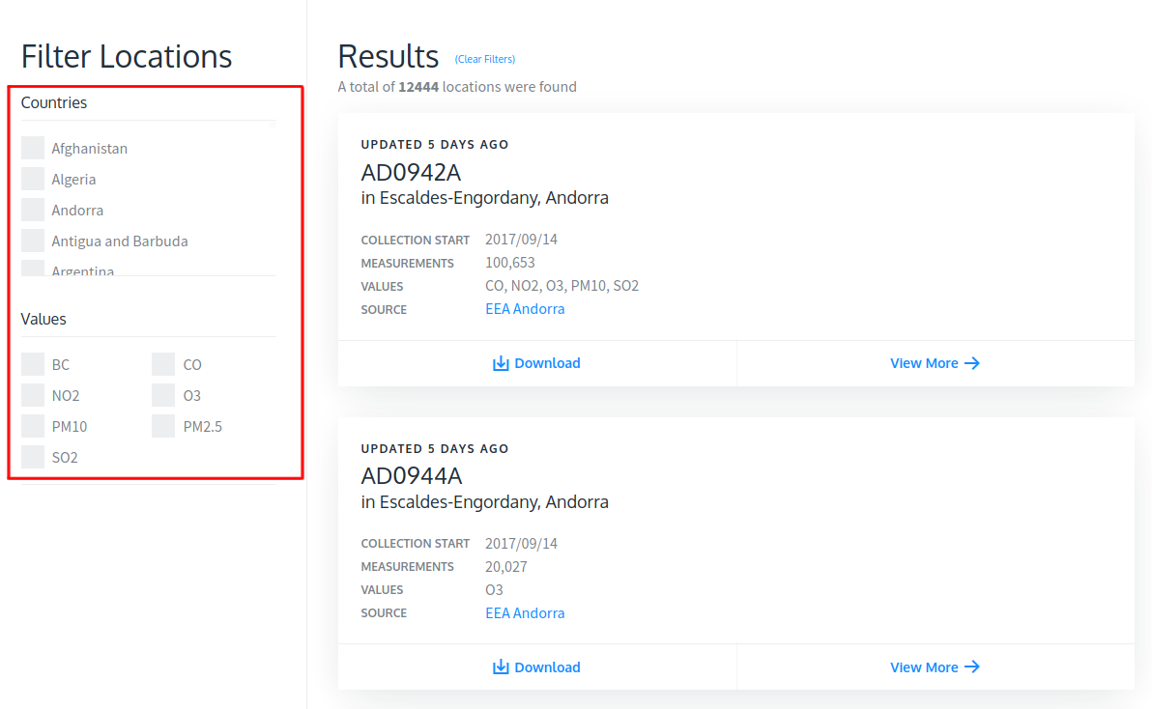Click the Clear Filters link
1152x709 pixels.
coord(485,59)
